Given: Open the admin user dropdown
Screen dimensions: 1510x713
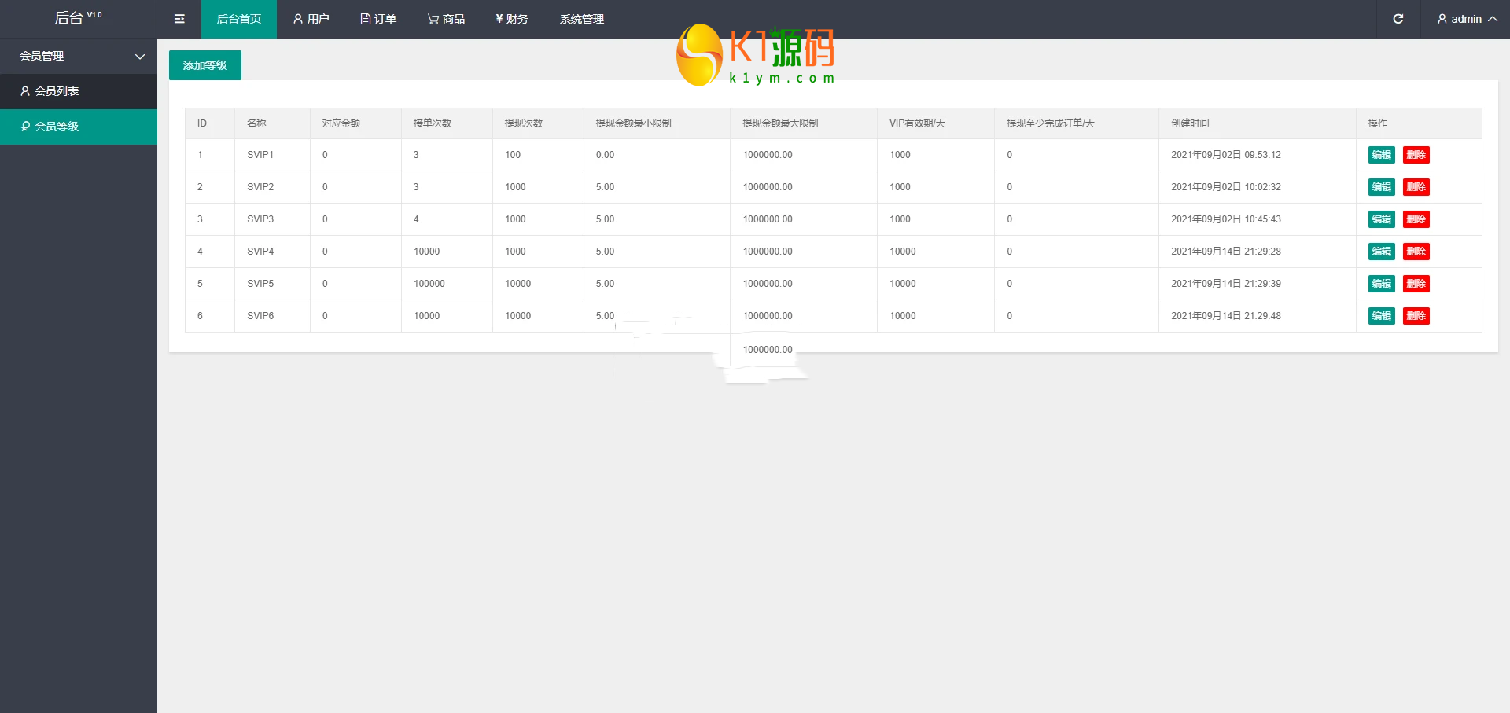Looking at the screenshot, I should (1467, 19).
